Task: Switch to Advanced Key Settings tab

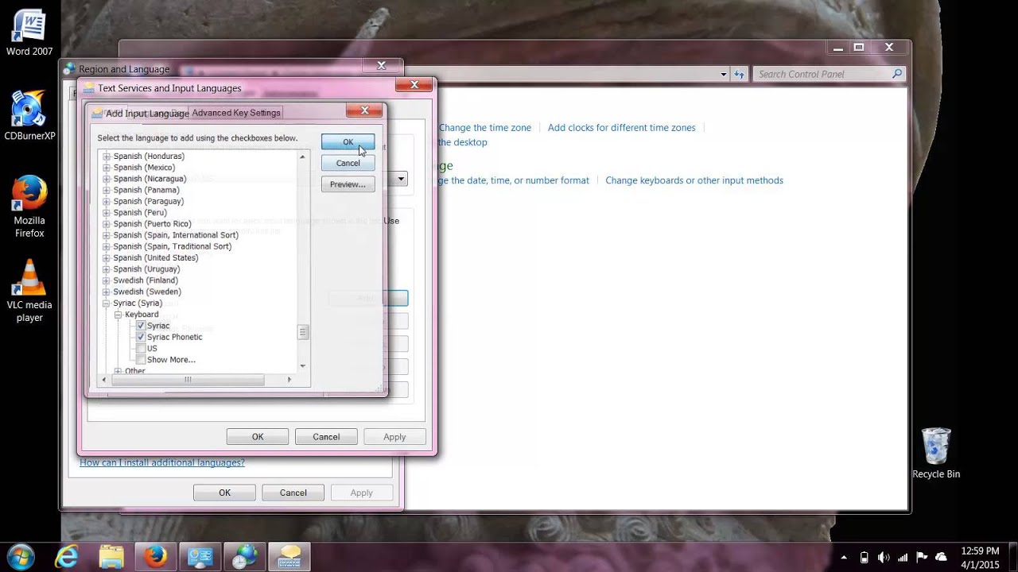Action: (236, 113)
